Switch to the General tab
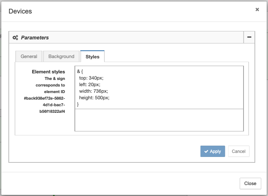The height and width of the screenshot is (196, 268). pos(29,56)
